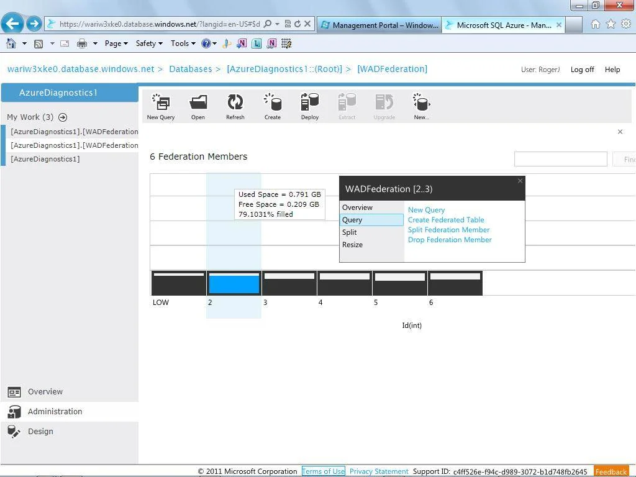
Task: Click the wariw3xke0.database.windows.net breadcrumb
Action: [81, 69]
